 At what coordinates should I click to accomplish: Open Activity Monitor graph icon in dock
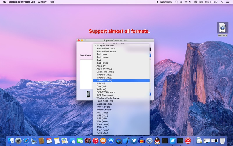coord(180,141)
